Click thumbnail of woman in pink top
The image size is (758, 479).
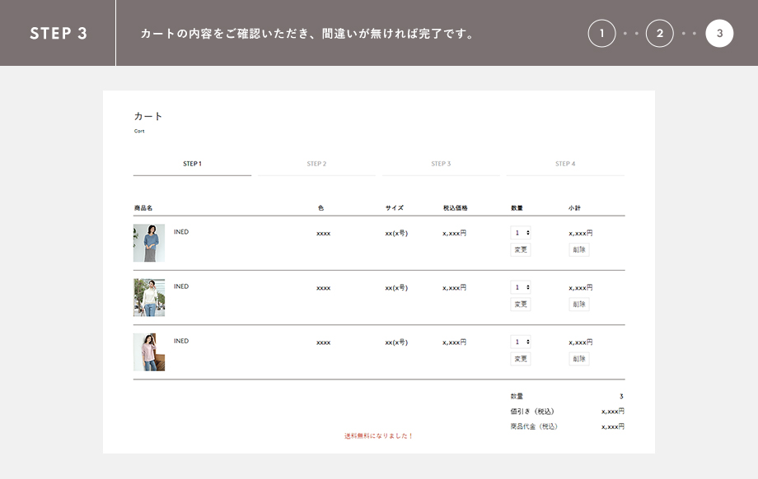[x=149, y=352]
